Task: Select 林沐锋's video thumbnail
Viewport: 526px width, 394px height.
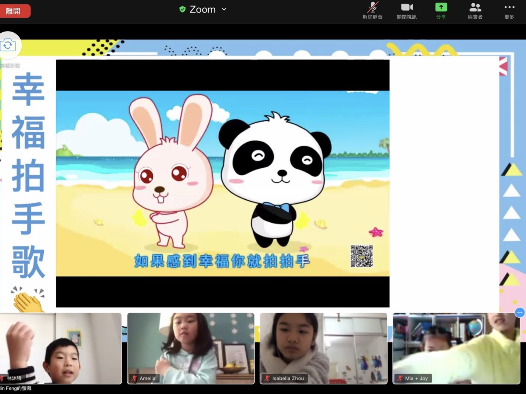Action: point(61,348)
